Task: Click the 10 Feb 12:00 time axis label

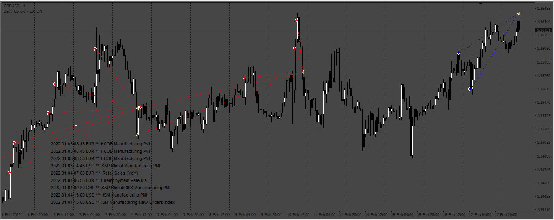Action: [298, 214]
